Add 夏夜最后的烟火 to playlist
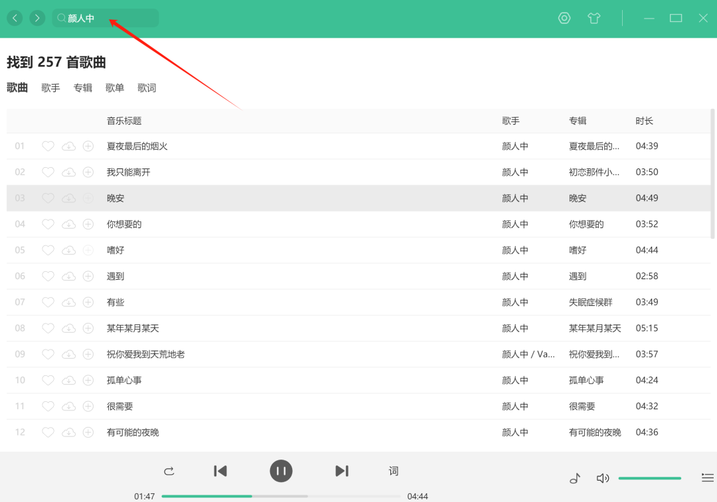The height and width of the screenshot is (502, 717). pos(88,146)
